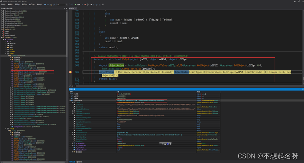Click the objectValue value cell in Locals

click(x=141, y=100)
